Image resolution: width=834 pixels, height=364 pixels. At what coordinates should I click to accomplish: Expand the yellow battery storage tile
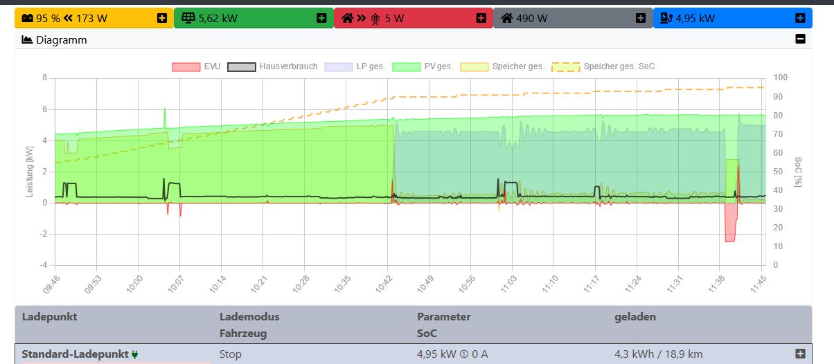click(x=162, y=18)
